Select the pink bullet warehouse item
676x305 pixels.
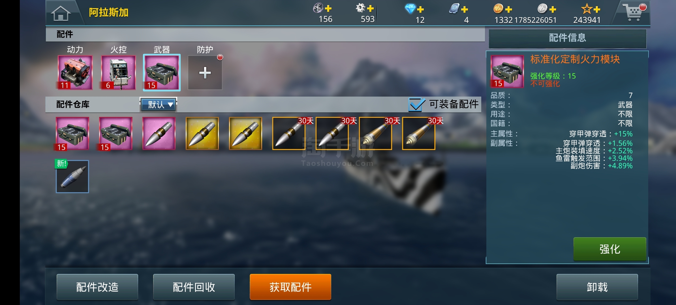pyautogui.click(x=159, y=133)
